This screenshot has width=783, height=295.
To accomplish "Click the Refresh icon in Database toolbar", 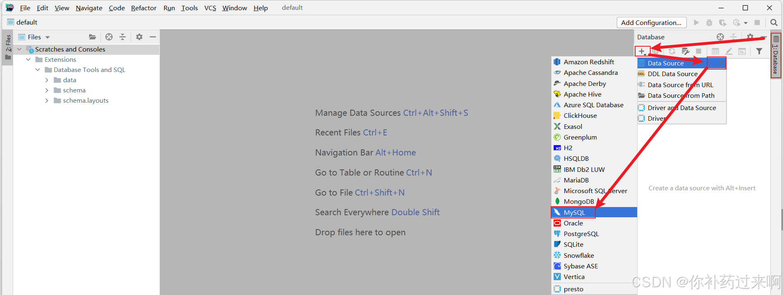I will coord(672,51).
